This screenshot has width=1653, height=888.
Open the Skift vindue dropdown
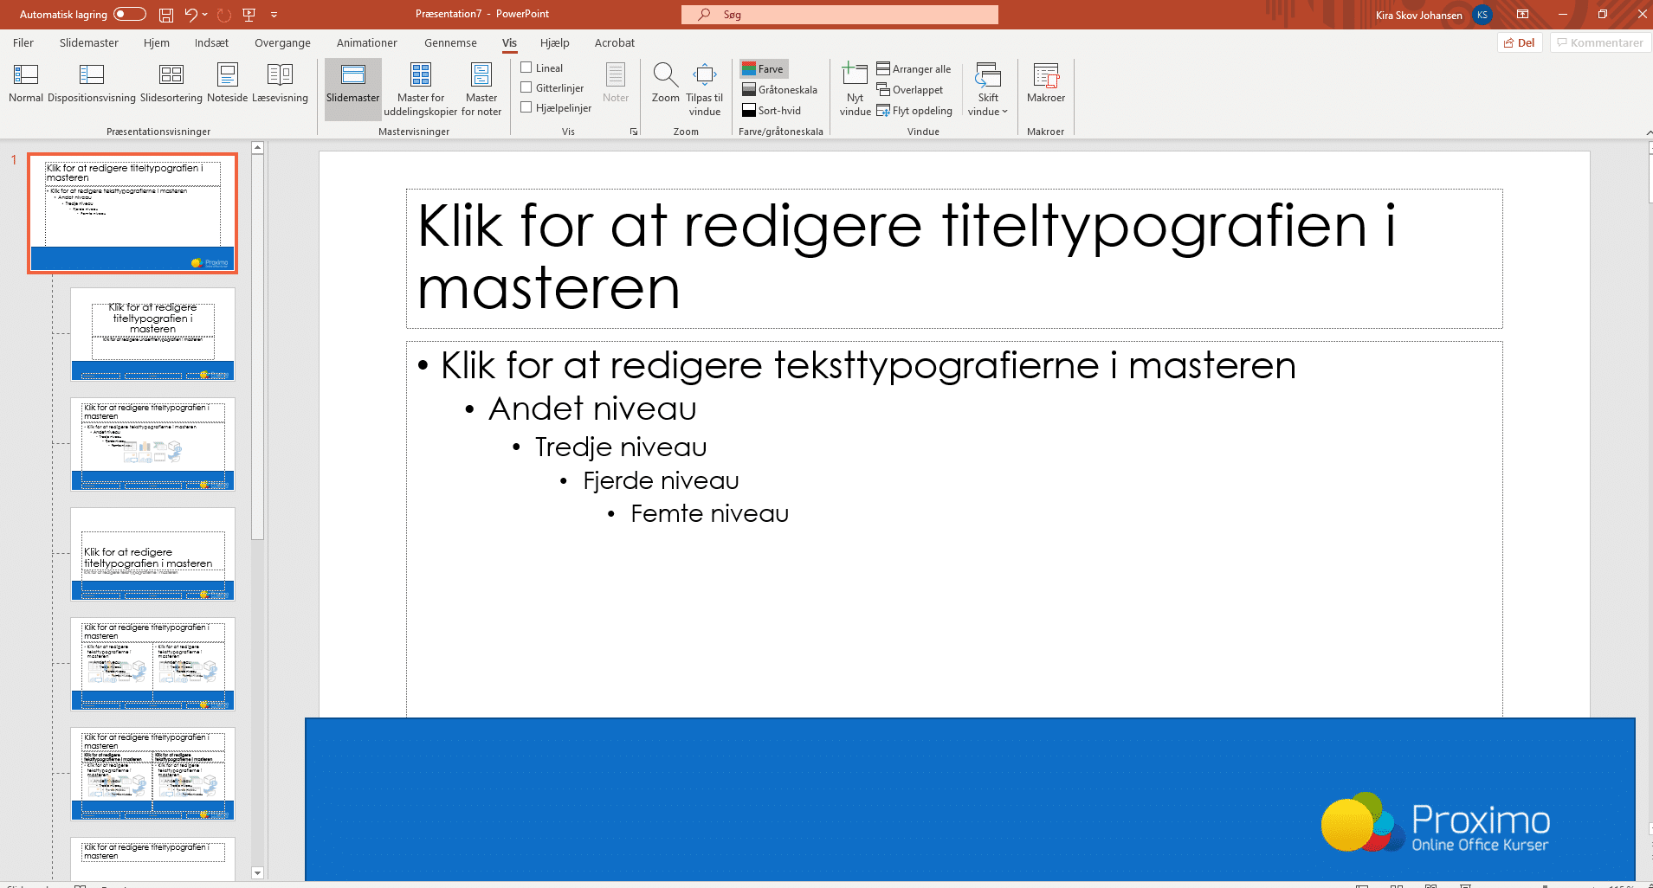pos(987,89)
